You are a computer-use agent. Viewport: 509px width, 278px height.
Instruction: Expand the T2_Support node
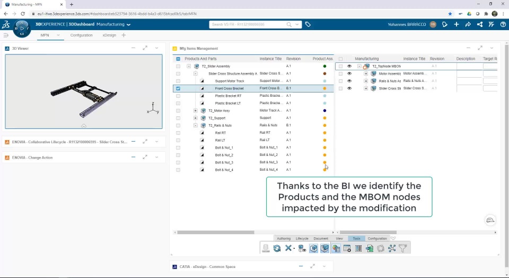coord(196,118)
